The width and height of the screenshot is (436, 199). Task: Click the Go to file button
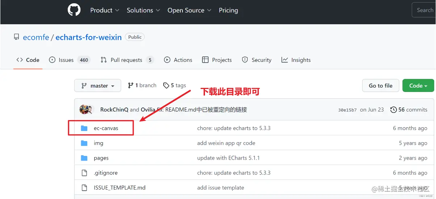pos(381,85)
